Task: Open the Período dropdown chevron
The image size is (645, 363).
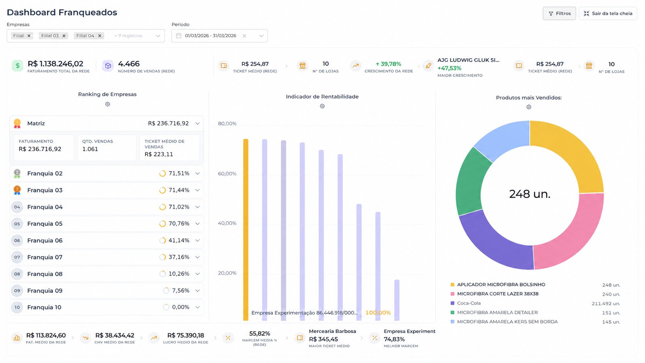Action: point(261,36)
